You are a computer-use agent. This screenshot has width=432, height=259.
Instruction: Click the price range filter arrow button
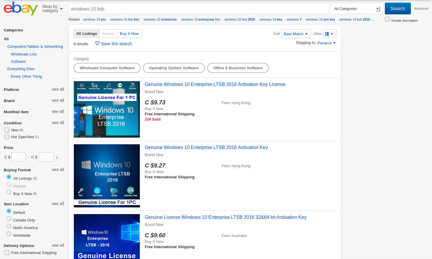[x=57, y=157]
